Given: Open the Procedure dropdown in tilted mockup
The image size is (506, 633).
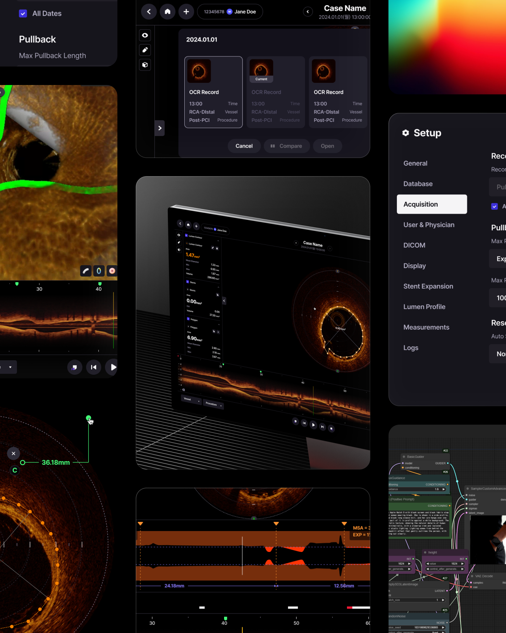Looking at the screenshot, I should (214, 404).
